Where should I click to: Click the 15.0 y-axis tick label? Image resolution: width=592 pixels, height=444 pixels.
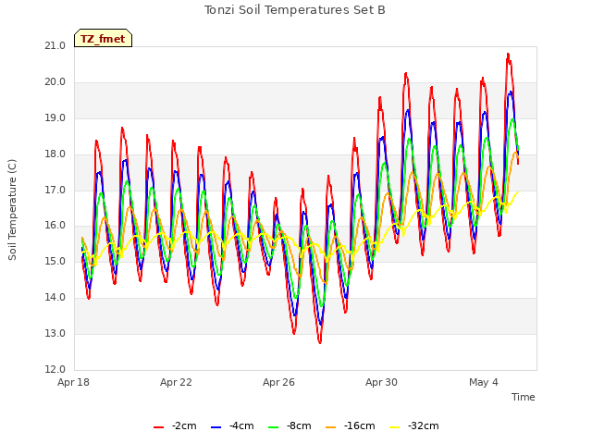pyautogui.click(x=55, y=261)
